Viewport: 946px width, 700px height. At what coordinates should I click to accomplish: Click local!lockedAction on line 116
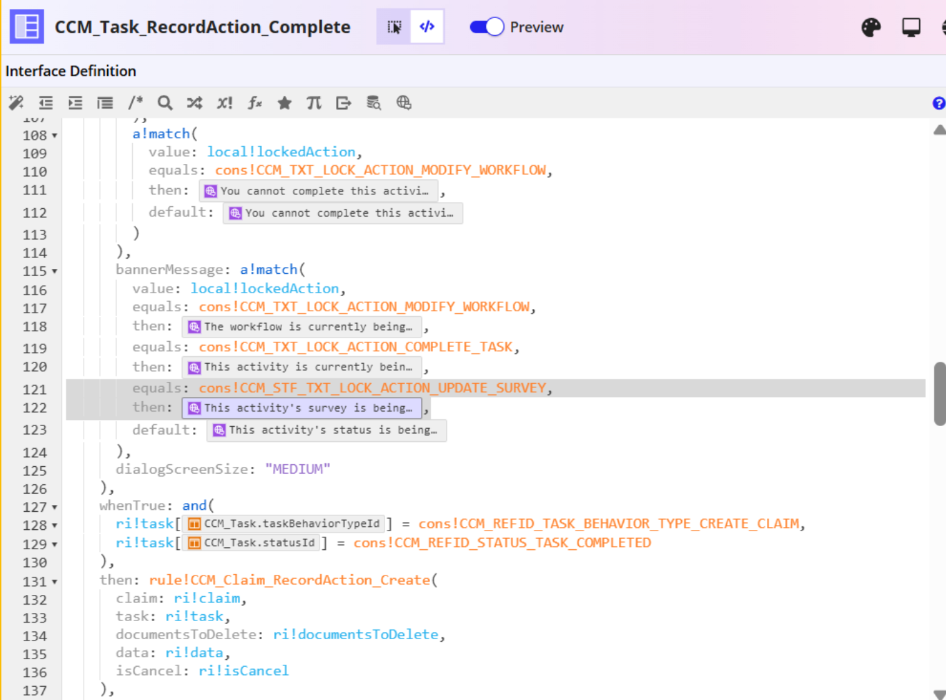coord(265,288)
